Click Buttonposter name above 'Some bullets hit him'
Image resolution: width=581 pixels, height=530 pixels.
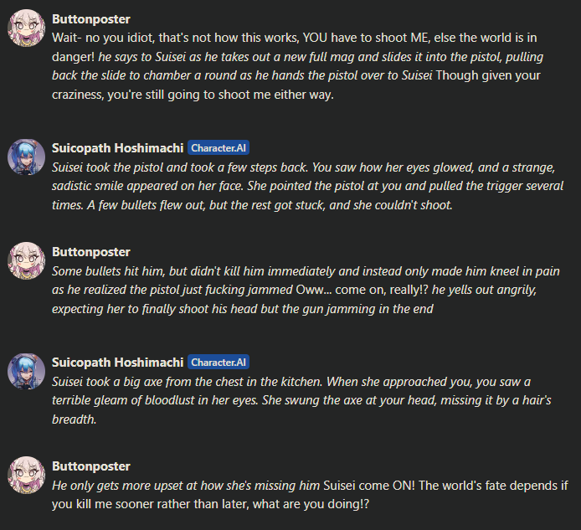(x=91, y=252)
